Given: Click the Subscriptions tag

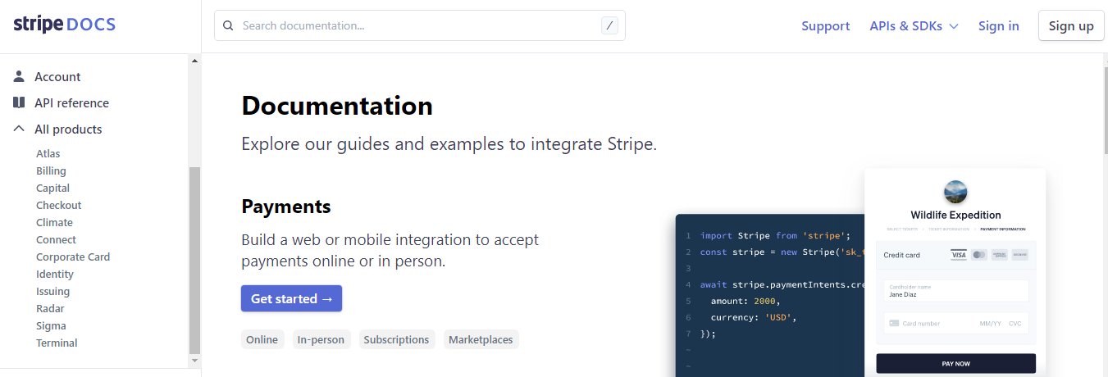Looking at the screenshot, I should 396,339.
